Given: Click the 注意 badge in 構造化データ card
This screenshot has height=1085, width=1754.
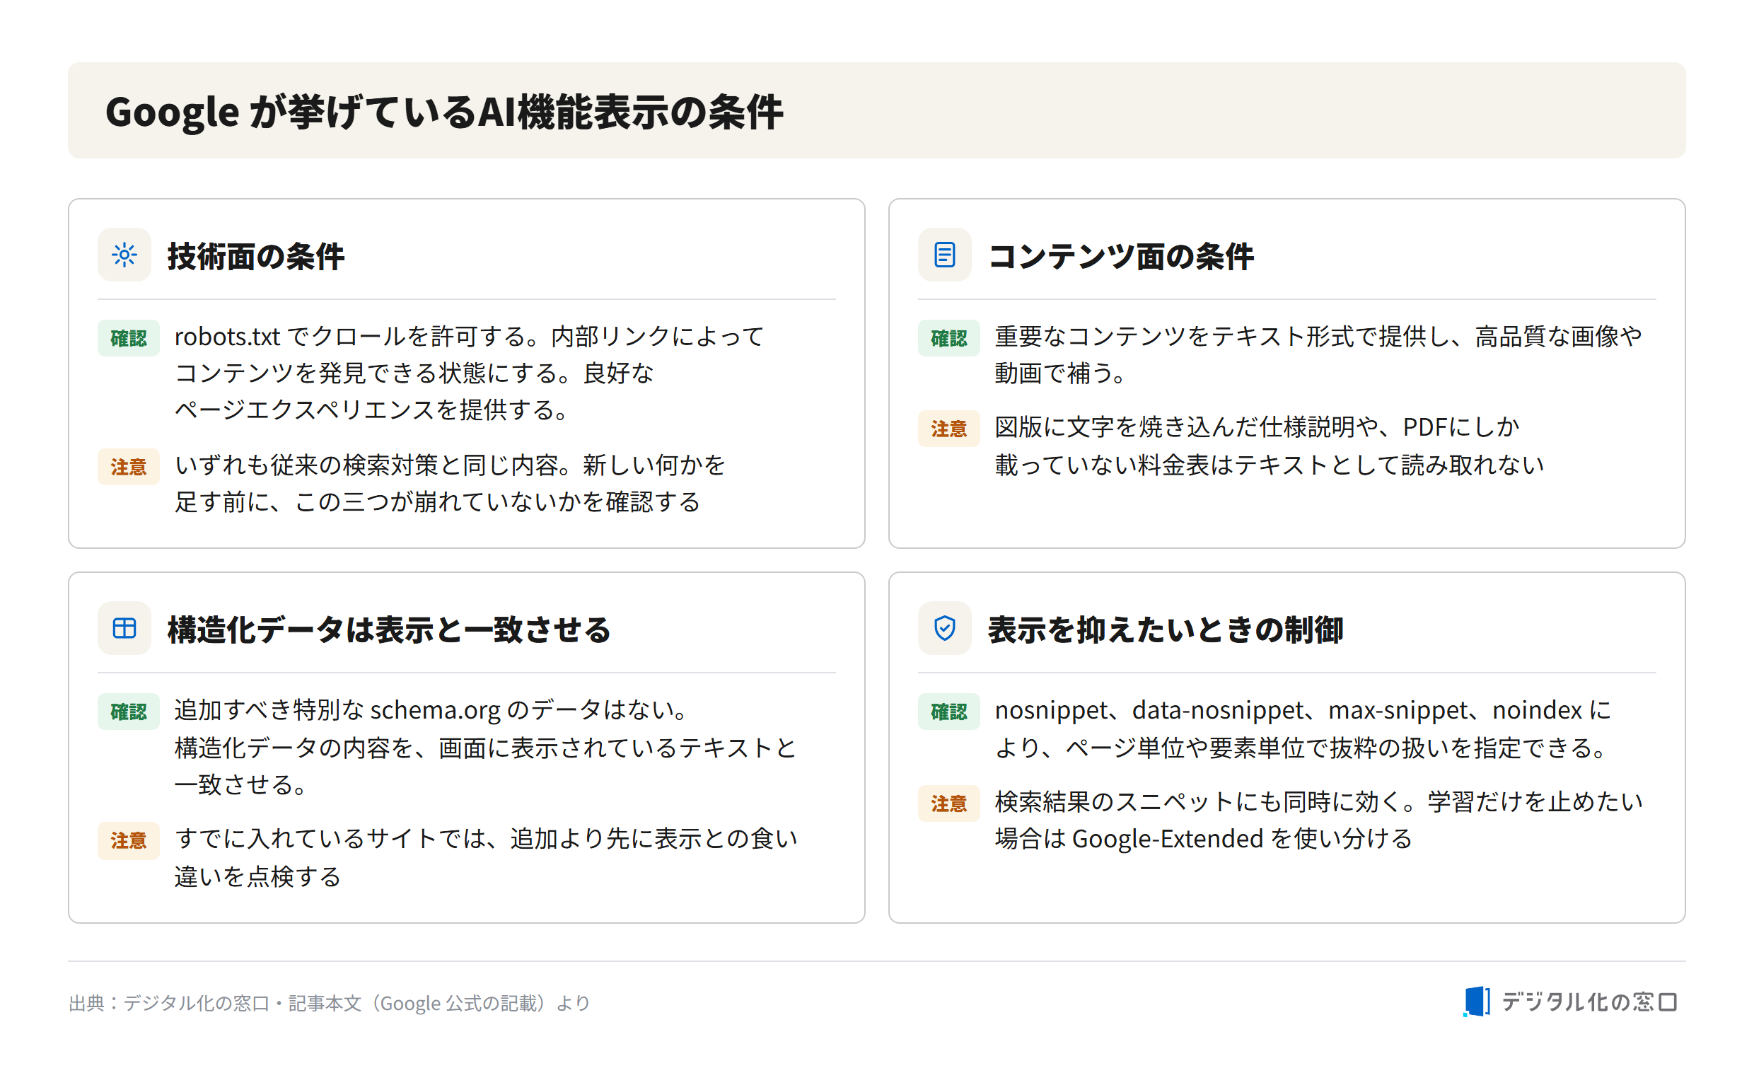Looking at the screenshot, I should (129, 840).
